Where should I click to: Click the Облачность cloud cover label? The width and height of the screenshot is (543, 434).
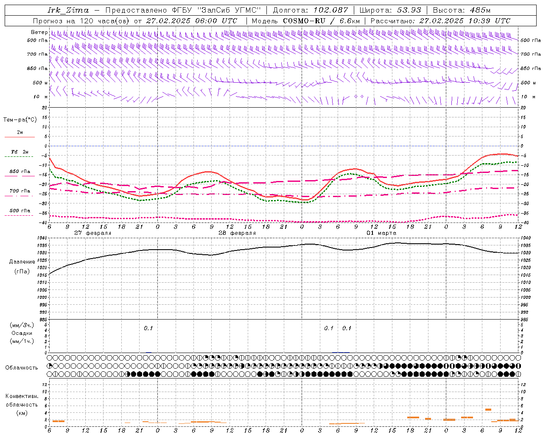[x=22, y=368]
